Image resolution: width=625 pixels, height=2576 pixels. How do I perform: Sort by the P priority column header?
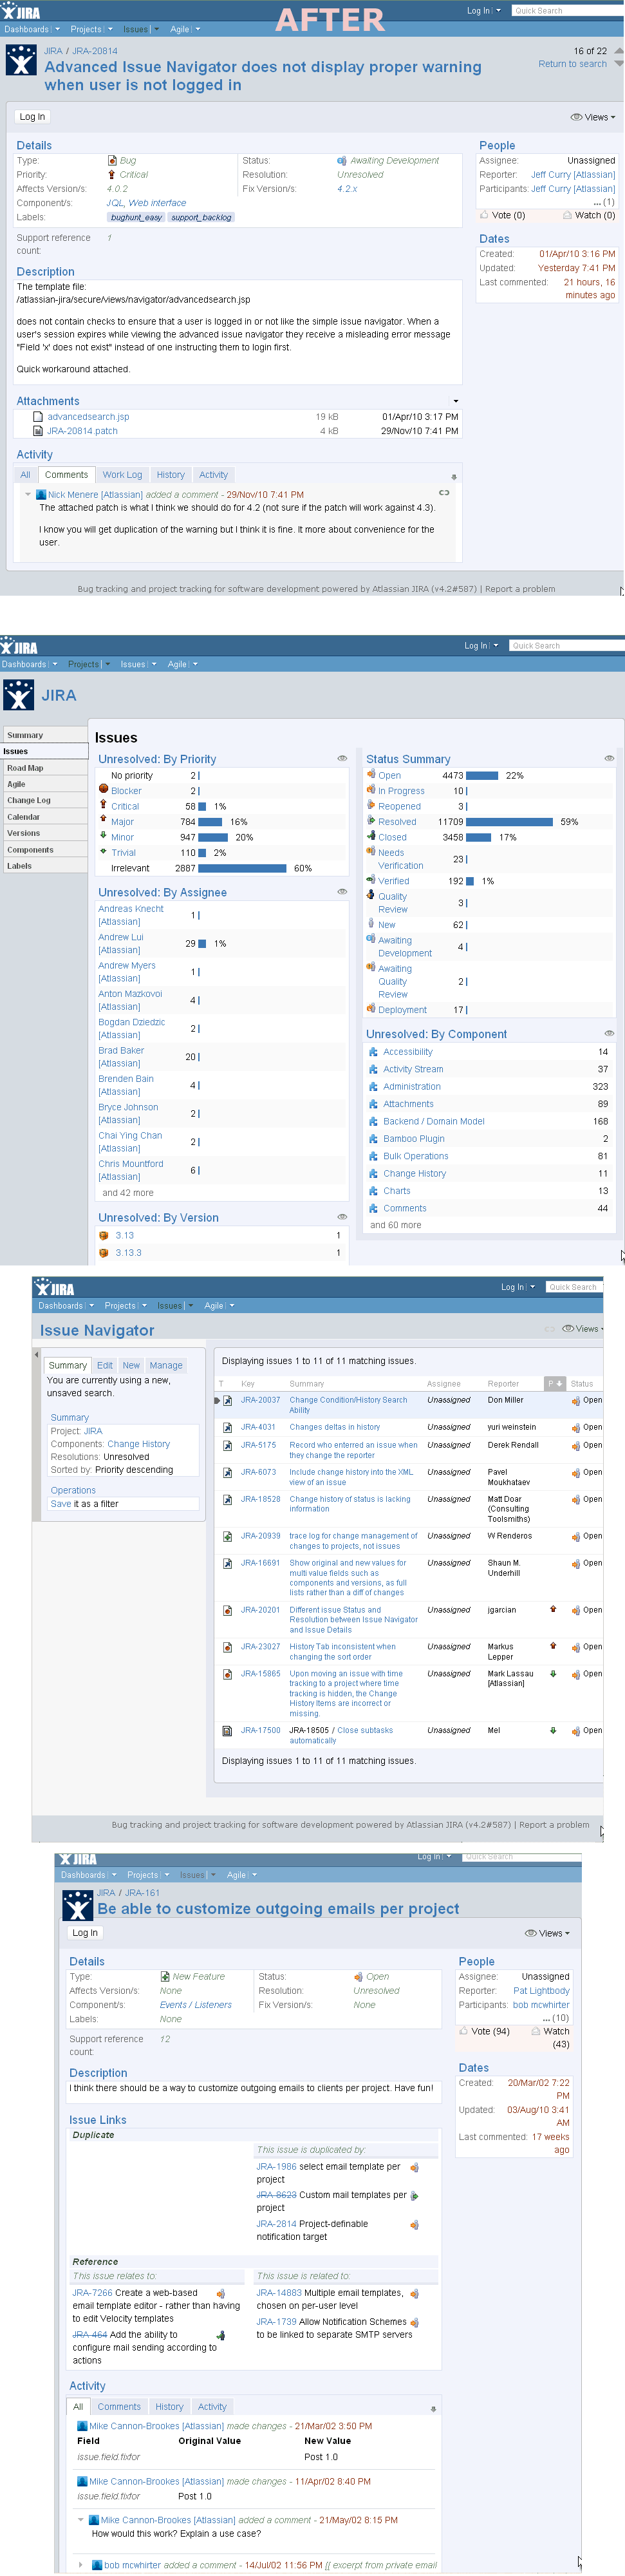coord(555,1384)
